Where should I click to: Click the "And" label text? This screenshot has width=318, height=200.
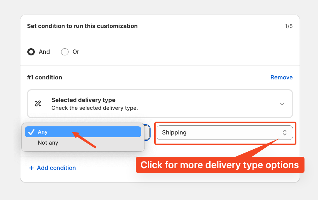[x=44, y=52]
